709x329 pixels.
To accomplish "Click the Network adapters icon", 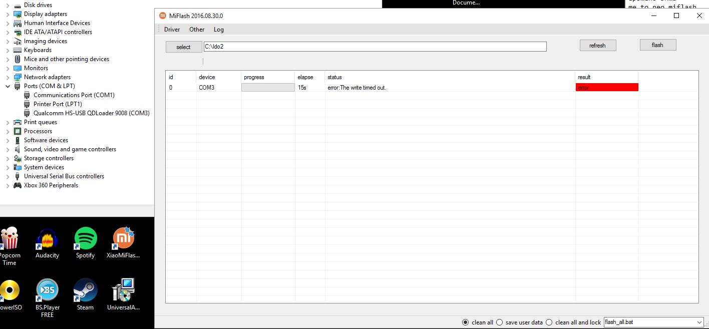I will (x=18, y=77).
